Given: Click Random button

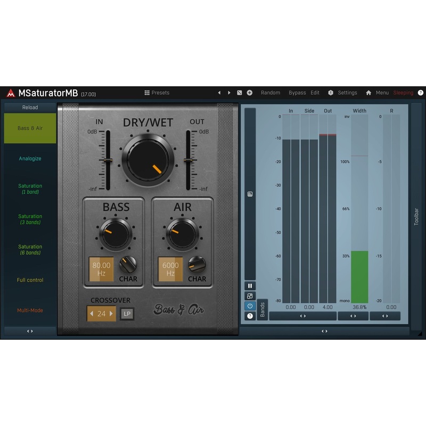Looking at the screenshot, I should pos(271,93).
